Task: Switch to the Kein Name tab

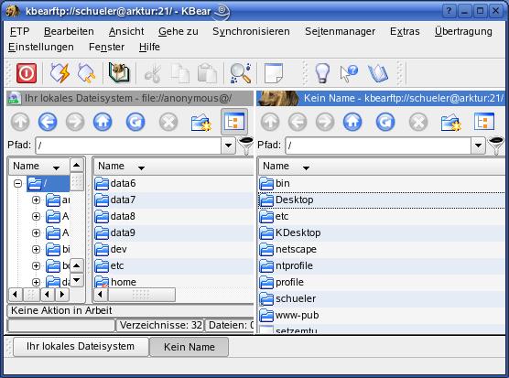Action: click(x=190, y=347)
